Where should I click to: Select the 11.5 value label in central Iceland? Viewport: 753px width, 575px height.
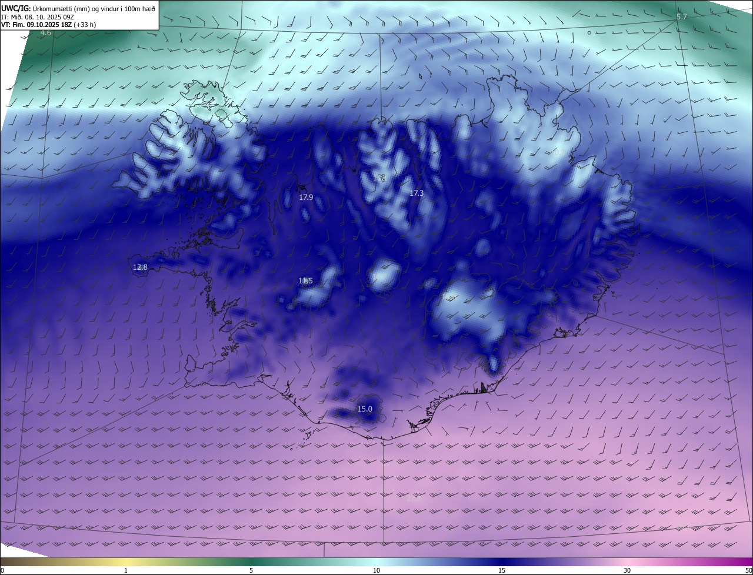[x=305, y=281]
